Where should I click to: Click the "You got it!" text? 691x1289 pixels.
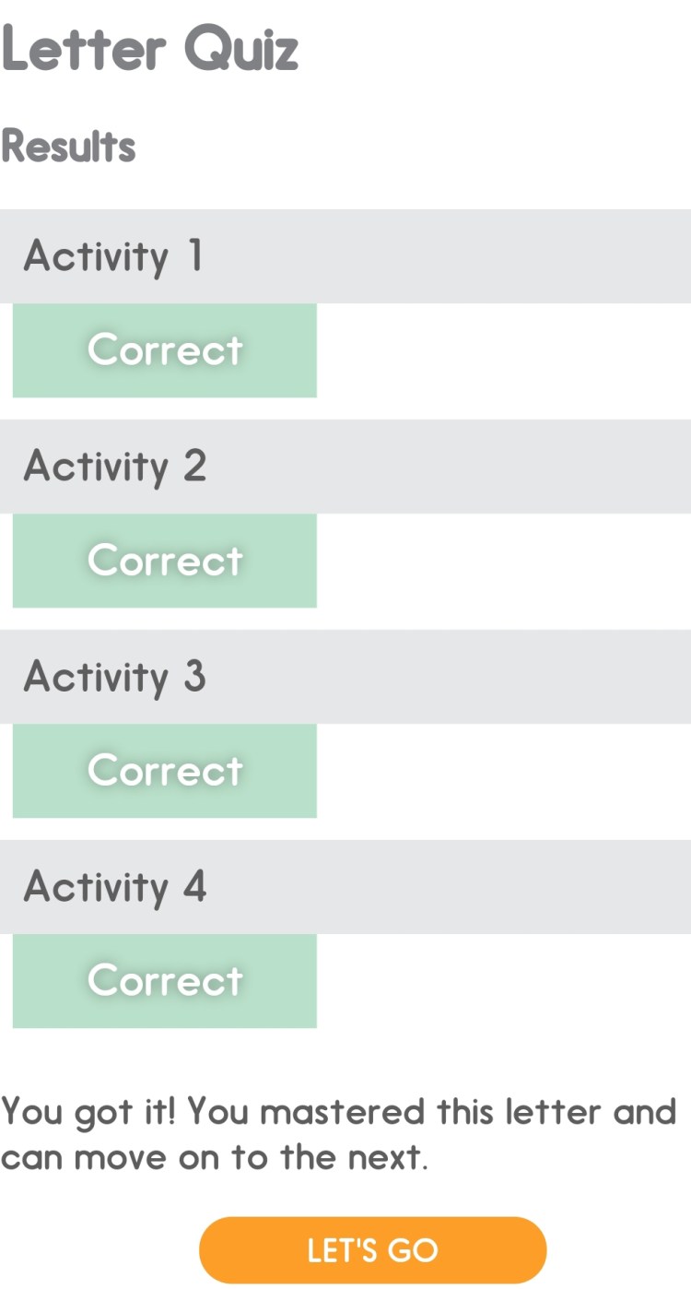pos(89,1113)
